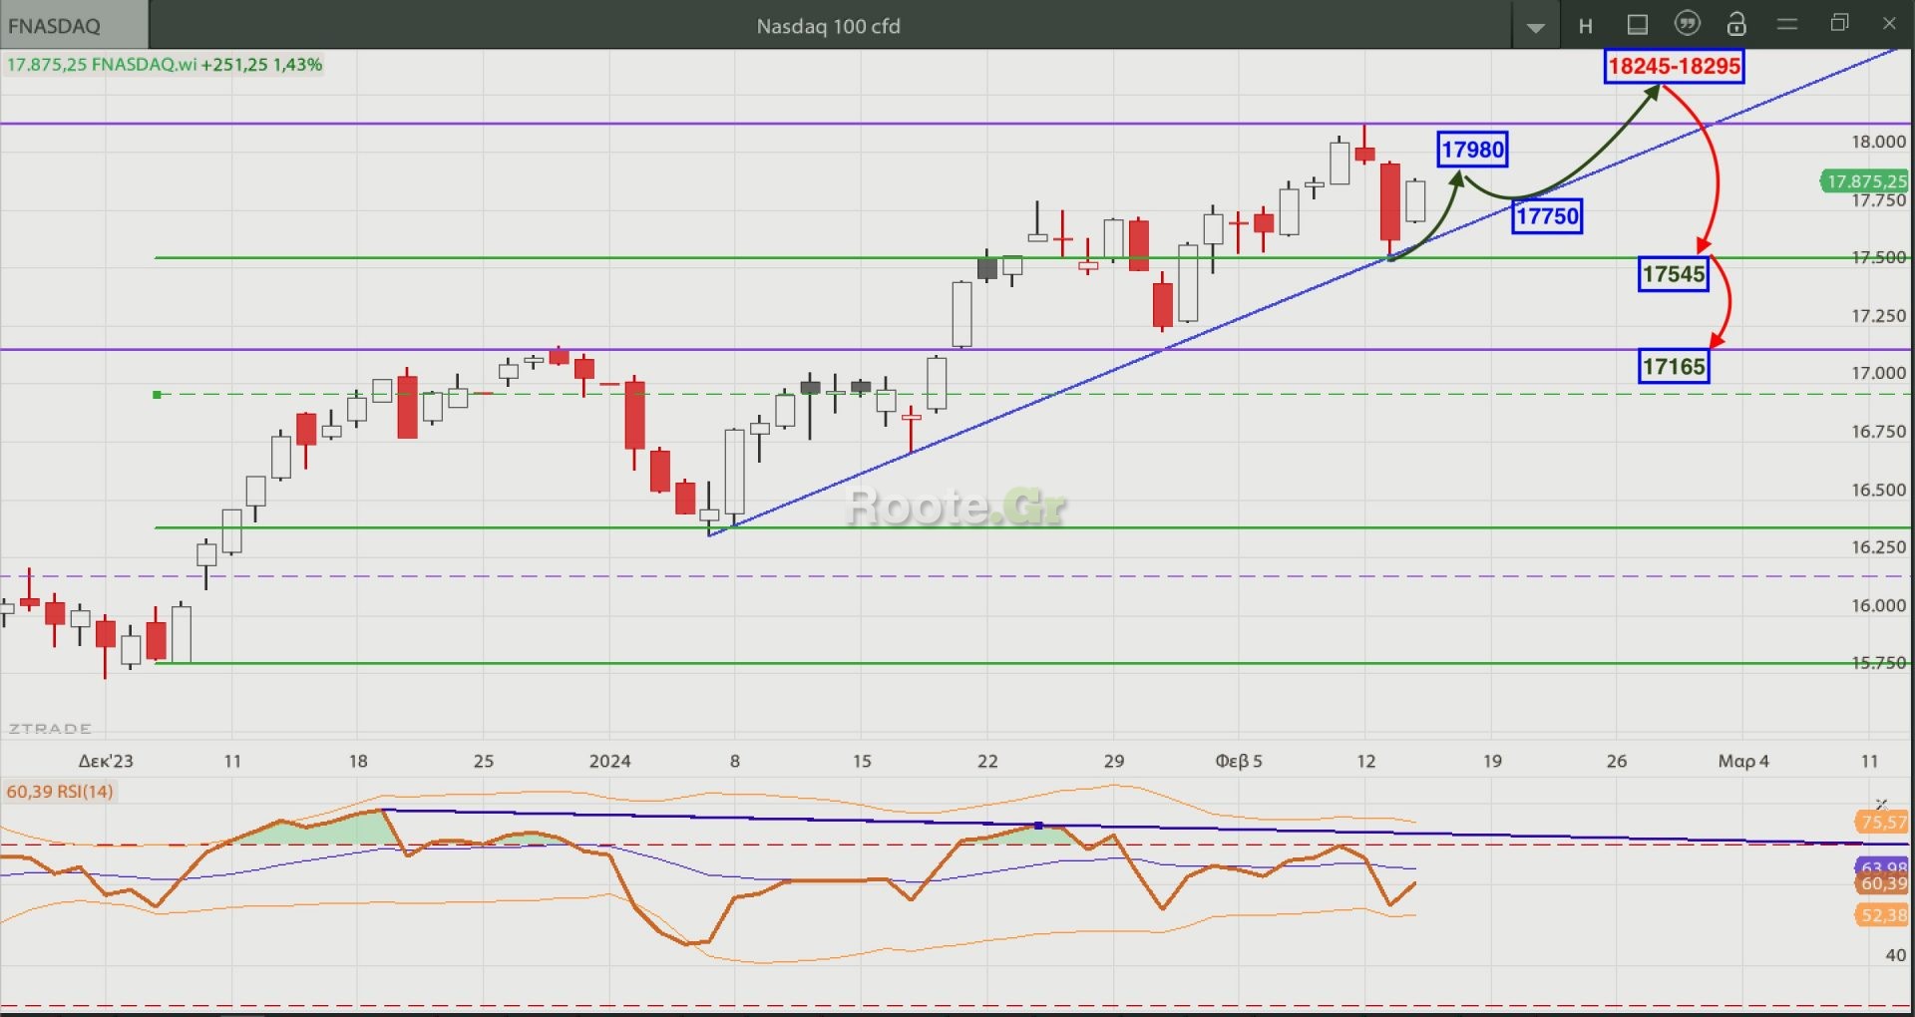Restore the chart window size
This screenshot has height=1017, width=1915.
[x=1840, y=23]
